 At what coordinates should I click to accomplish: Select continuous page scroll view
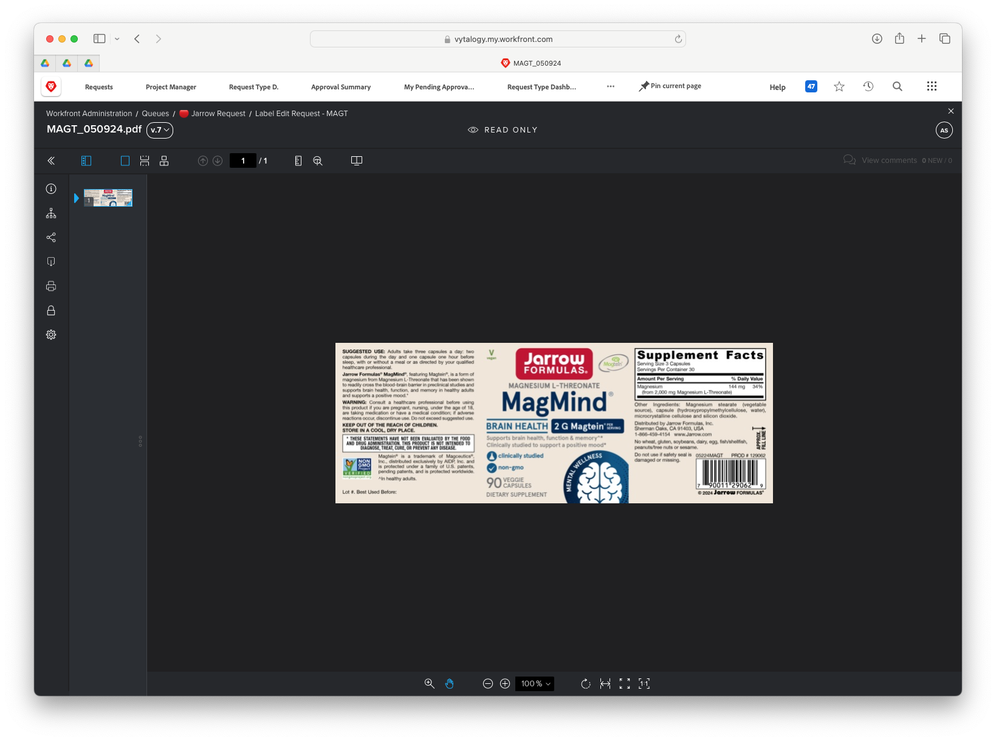[145, 160]
